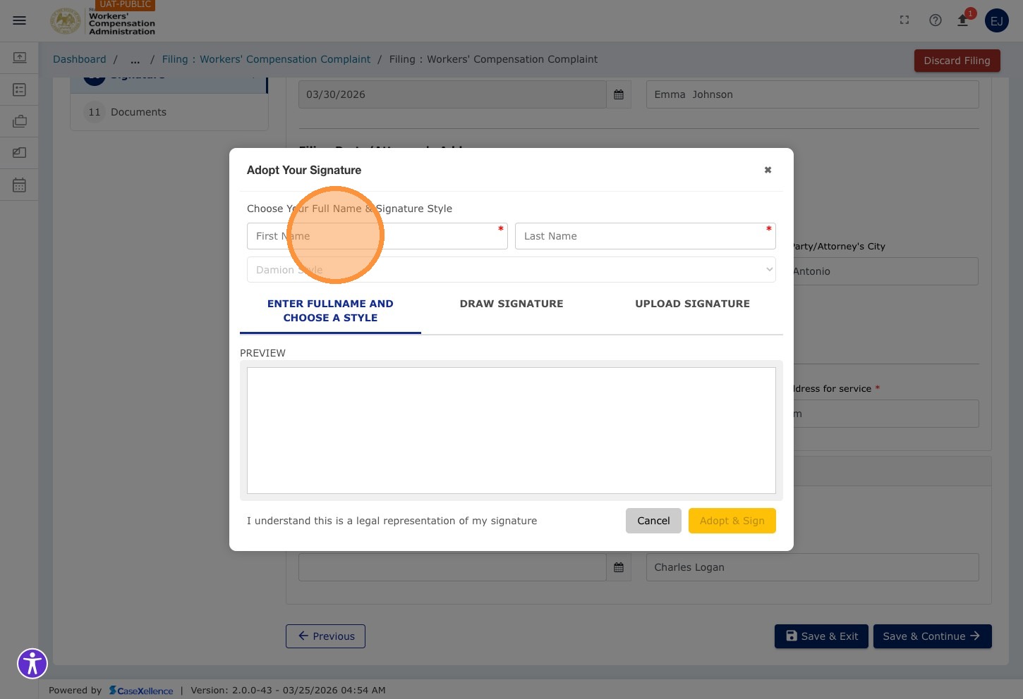Open the calendar sidebar icon
The image size is (1023, 699).
click(20, 185)
